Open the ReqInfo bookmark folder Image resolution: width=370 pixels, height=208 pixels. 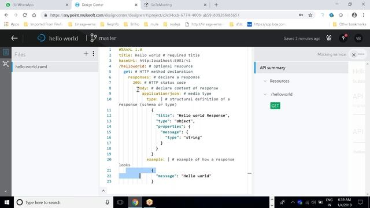pyautogui.click(x=110, y=24)
